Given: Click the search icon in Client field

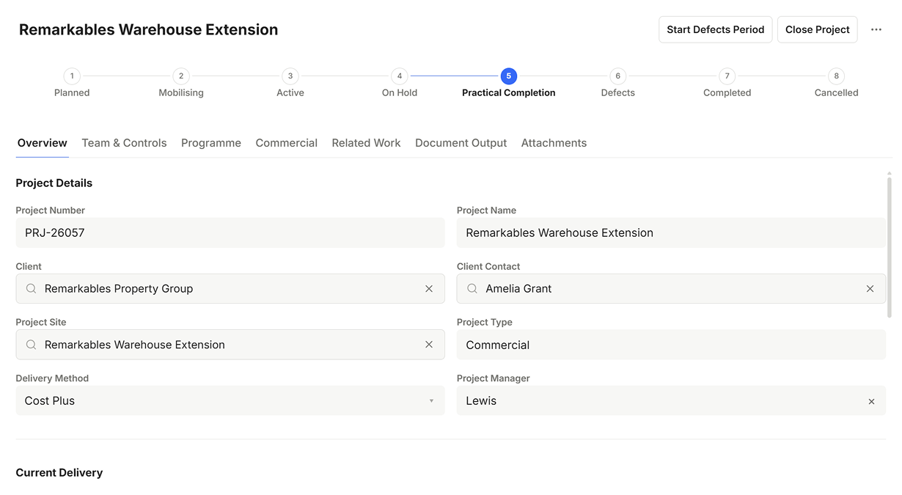Looking at the screenshot, I should 32,289.
